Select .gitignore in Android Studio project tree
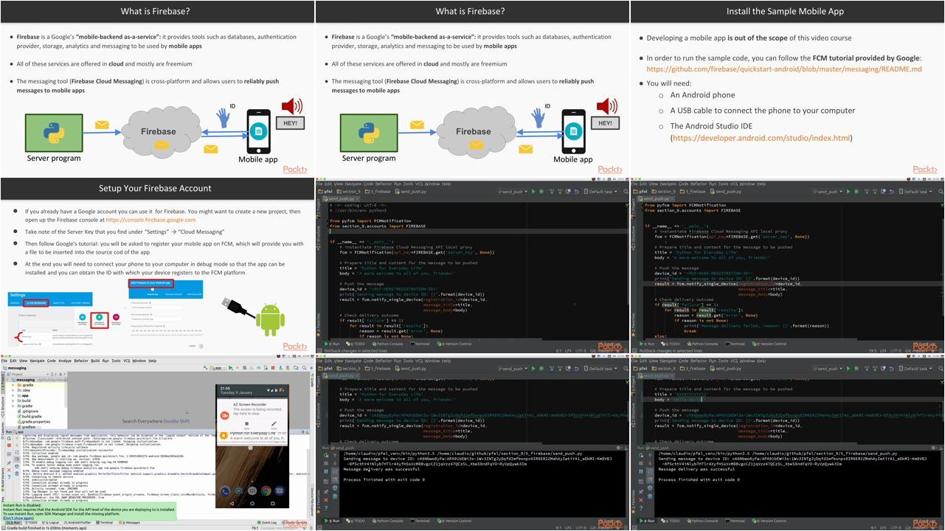 28,412
